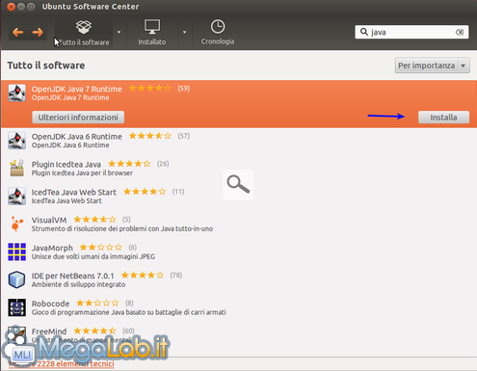Click the (78) review count of NetBeans

176,276
